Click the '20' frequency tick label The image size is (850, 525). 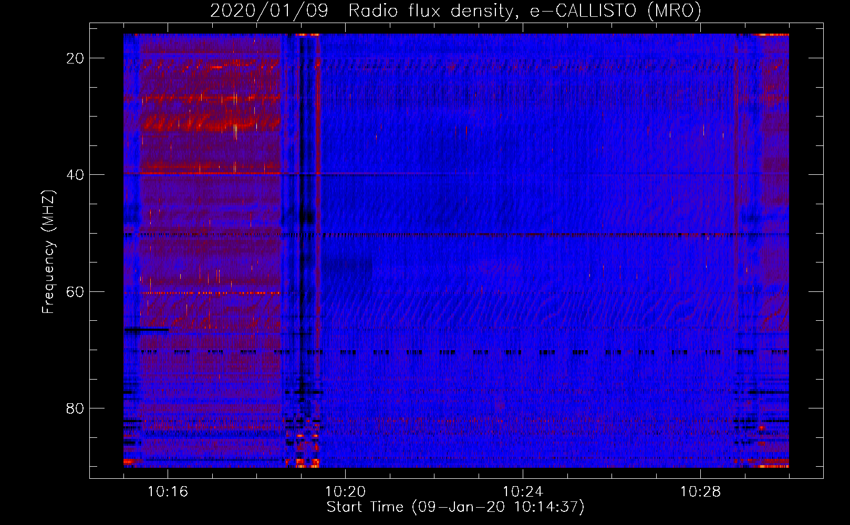point(75,58)
